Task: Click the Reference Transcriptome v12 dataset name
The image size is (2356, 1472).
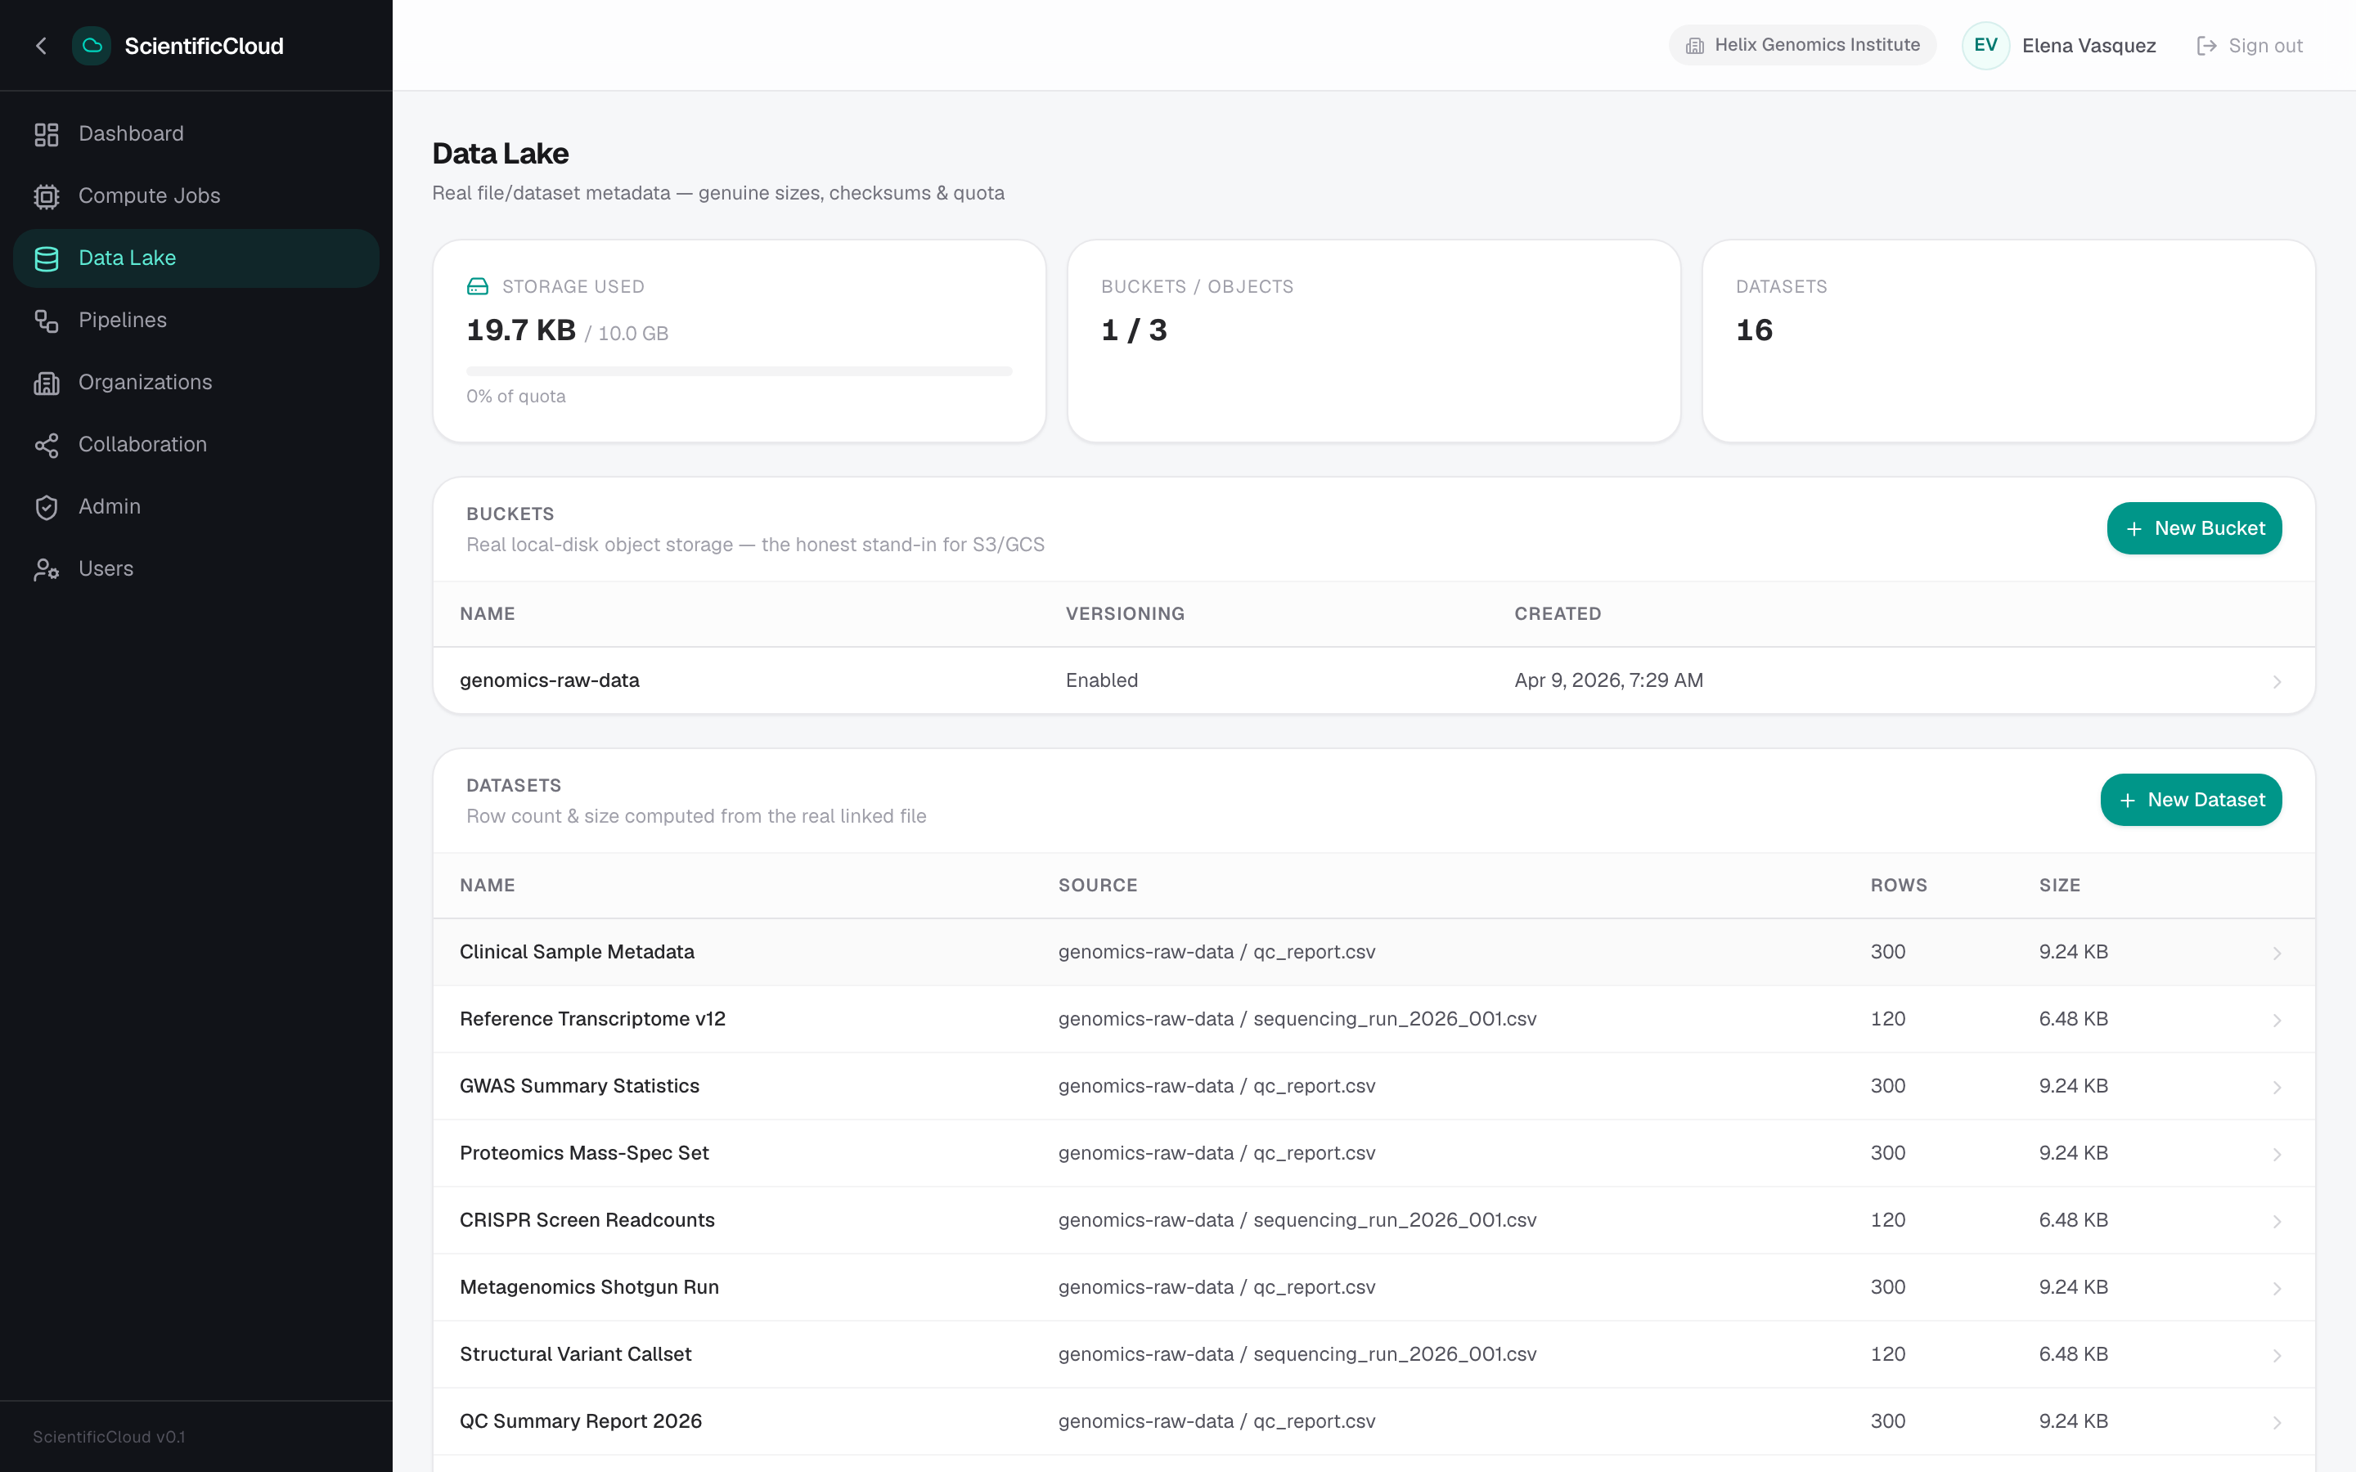Action: (x=592, y=1019)
